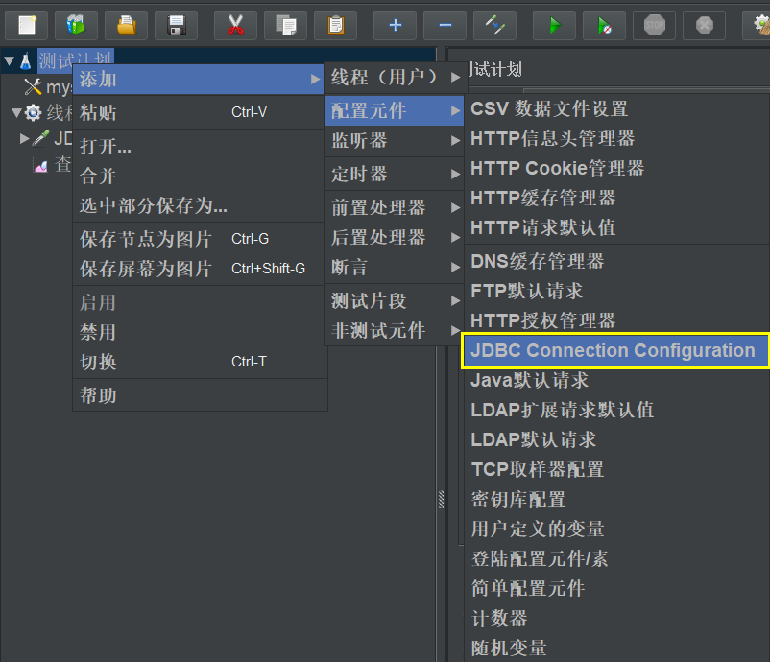The width and height of the screenshot is (770, 662).
Task: Select TCP取样器配置
Action: click(616, 469)
